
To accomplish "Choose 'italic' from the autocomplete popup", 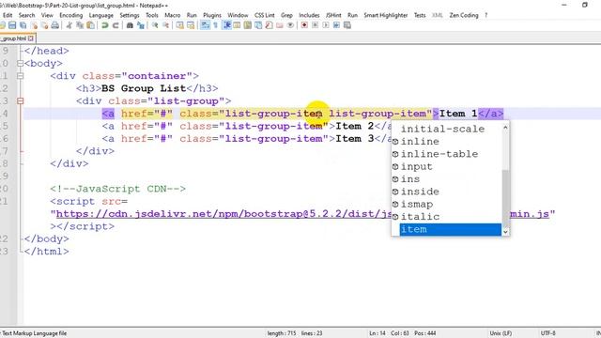I will 420,217.
